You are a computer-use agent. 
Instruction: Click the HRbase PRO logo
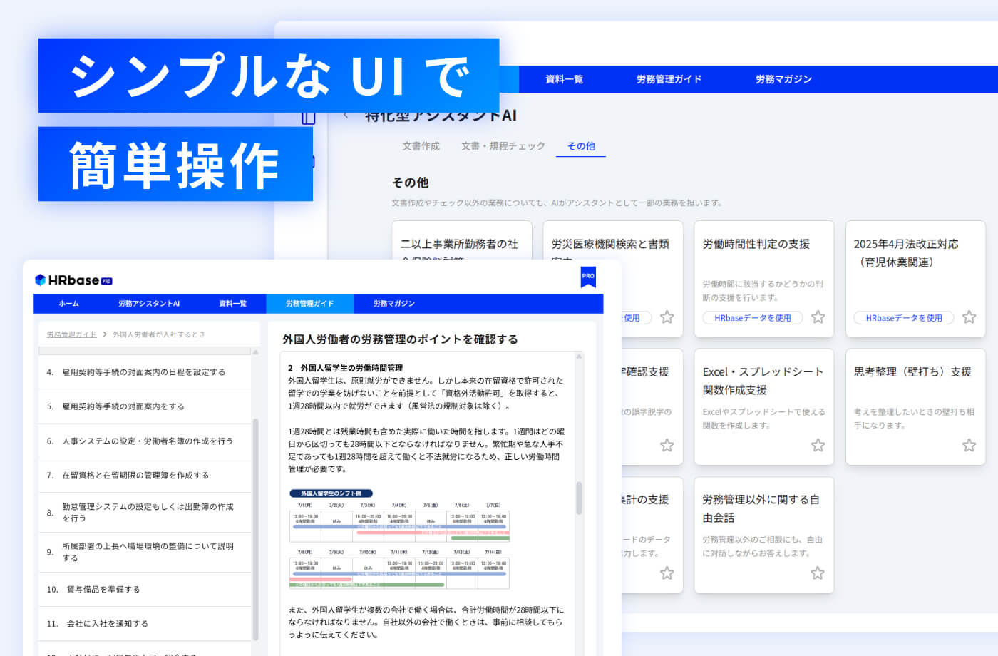point(73,280)
